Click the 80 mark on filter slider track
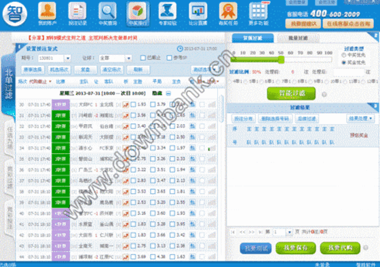This screenshot has width=380, height=267. click(309, 53)
